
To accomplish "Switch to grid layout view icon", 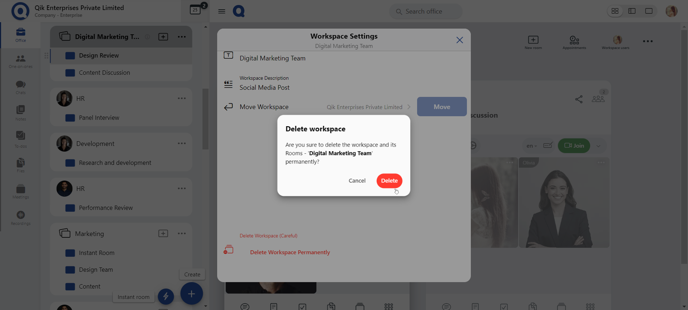I will coord(615,11).
